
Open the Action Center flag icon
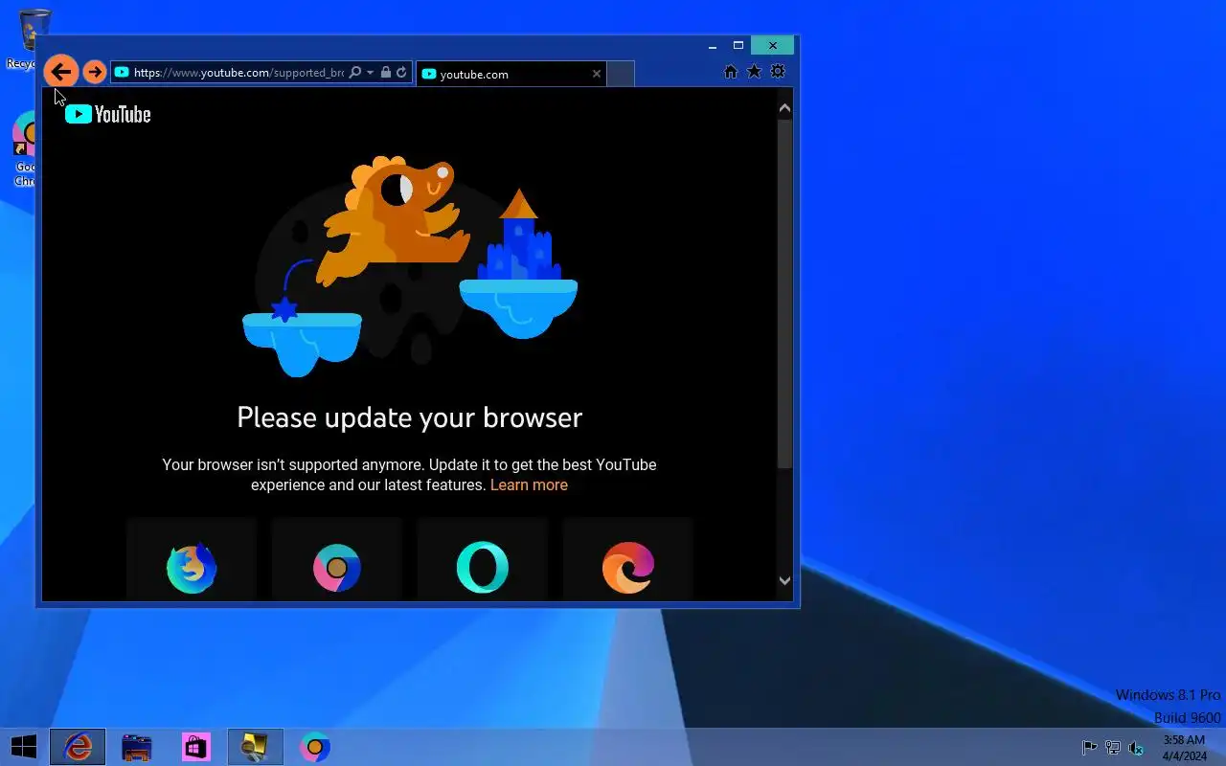pos(1089,748)
